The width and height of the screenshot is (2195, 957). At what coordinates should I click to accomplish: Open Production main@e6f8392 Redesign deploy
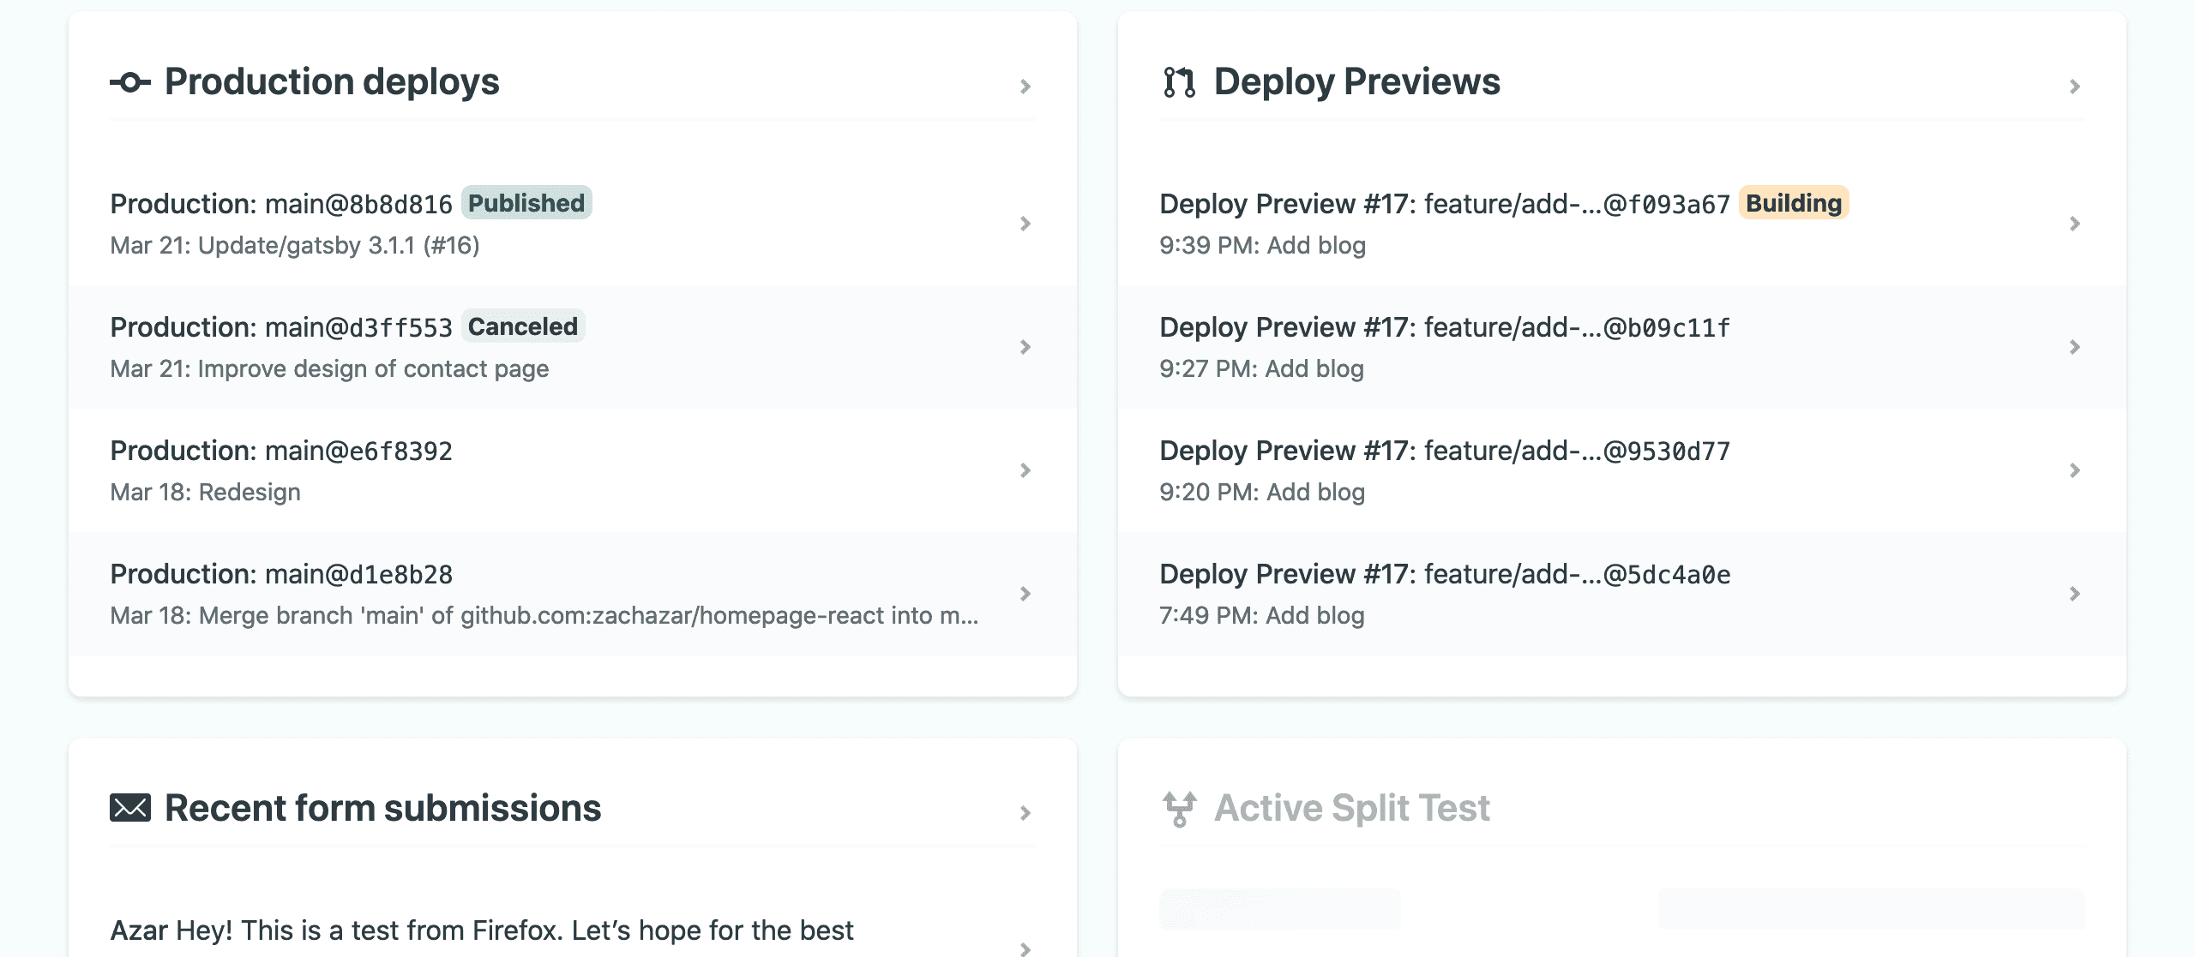tap(573, 470)
